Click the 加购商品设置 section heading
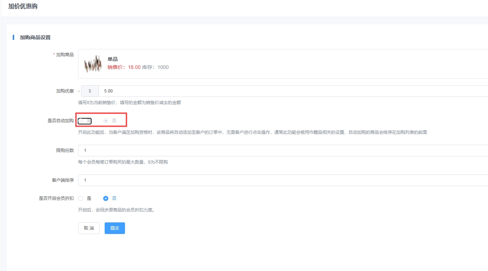 [35, 37]
